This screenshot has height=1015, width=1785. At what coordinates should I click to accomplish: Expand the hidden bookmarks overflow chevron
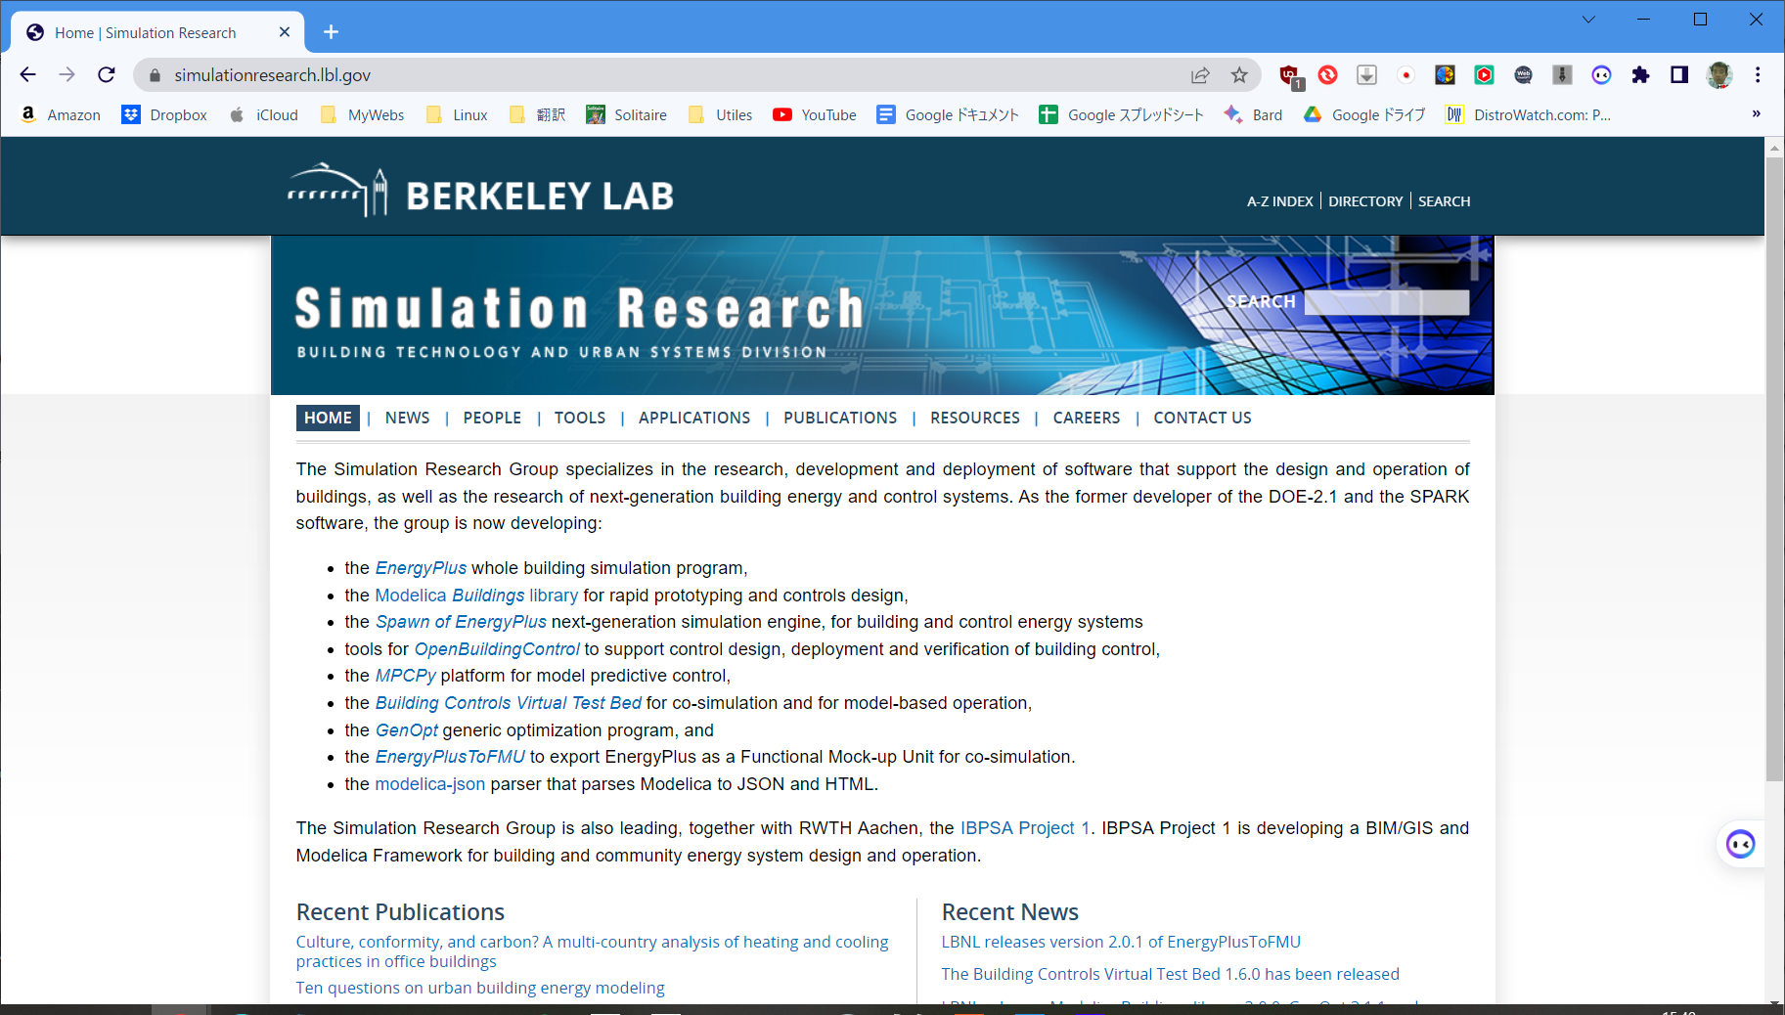point(1756,114)
